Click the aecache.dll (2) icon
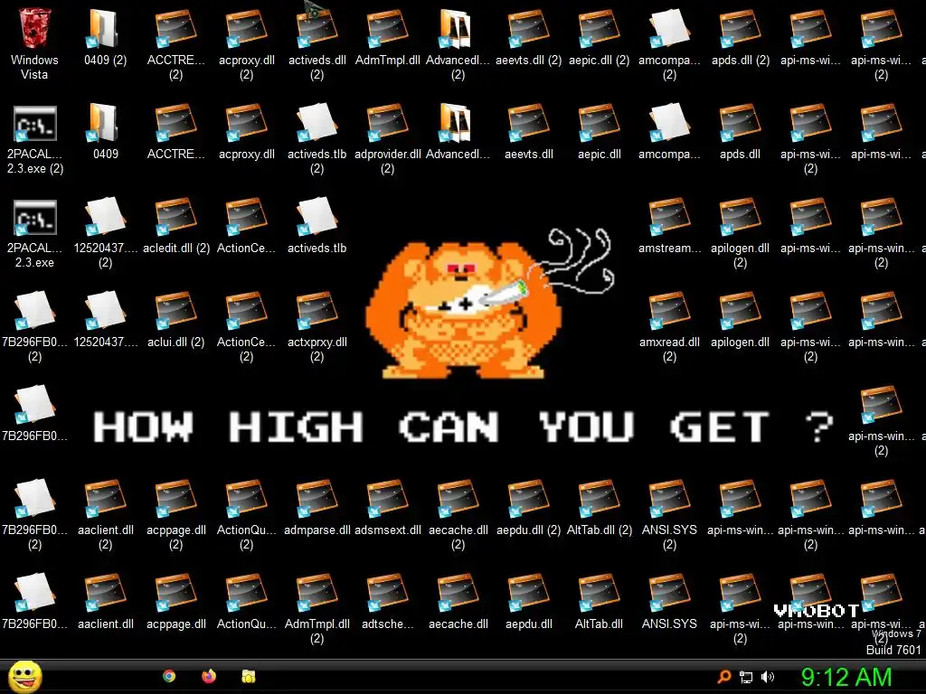Screen dimensions: 926x694 458,499
